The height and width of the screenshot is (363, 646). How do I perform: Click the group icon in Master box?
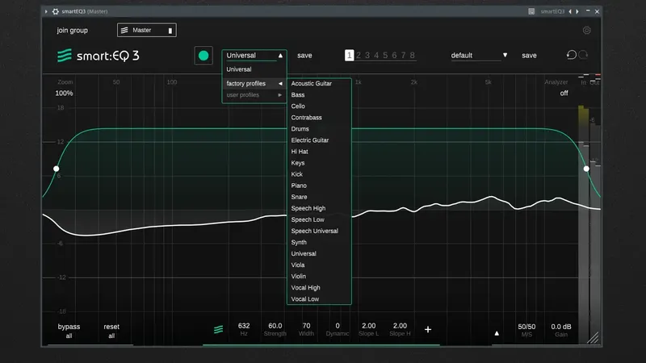pyautogui.click(x=124, y=30)
